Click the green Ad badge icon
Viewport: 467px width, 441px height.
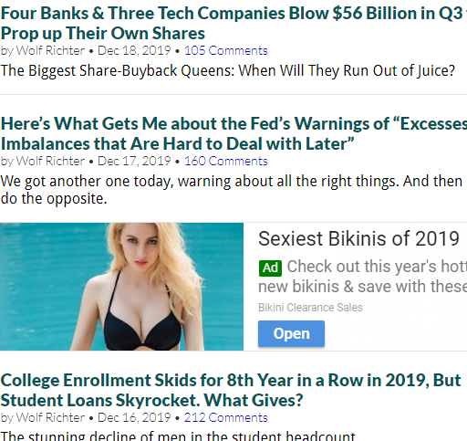(x=270, y=268)
